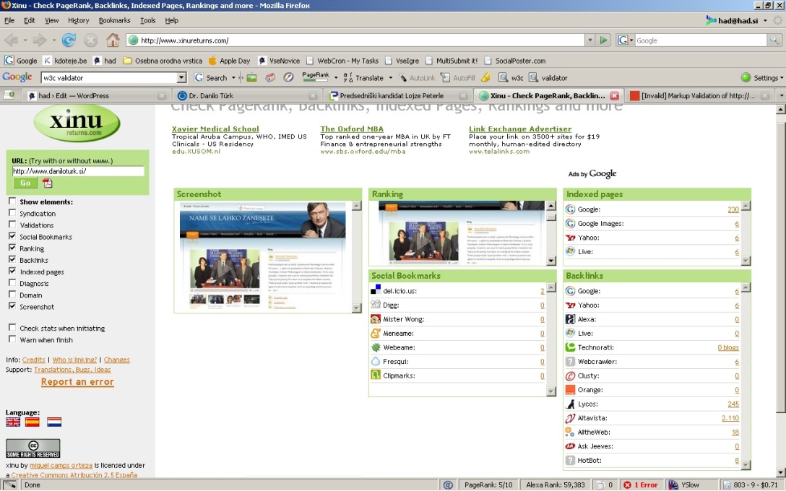Image resolution: width=786 pixels, height=491 pixels.
Task: Click the Creative Commons license badge
Action: click(x=33, y=448)
